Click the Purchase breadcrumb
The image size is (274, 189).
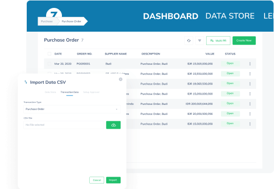coord(47,21)
